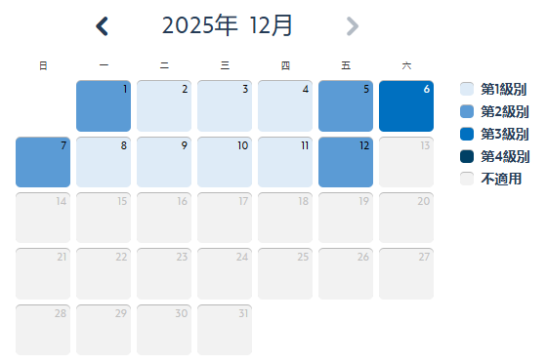Click the 第1級別 legend color swatch

[467, 89]
